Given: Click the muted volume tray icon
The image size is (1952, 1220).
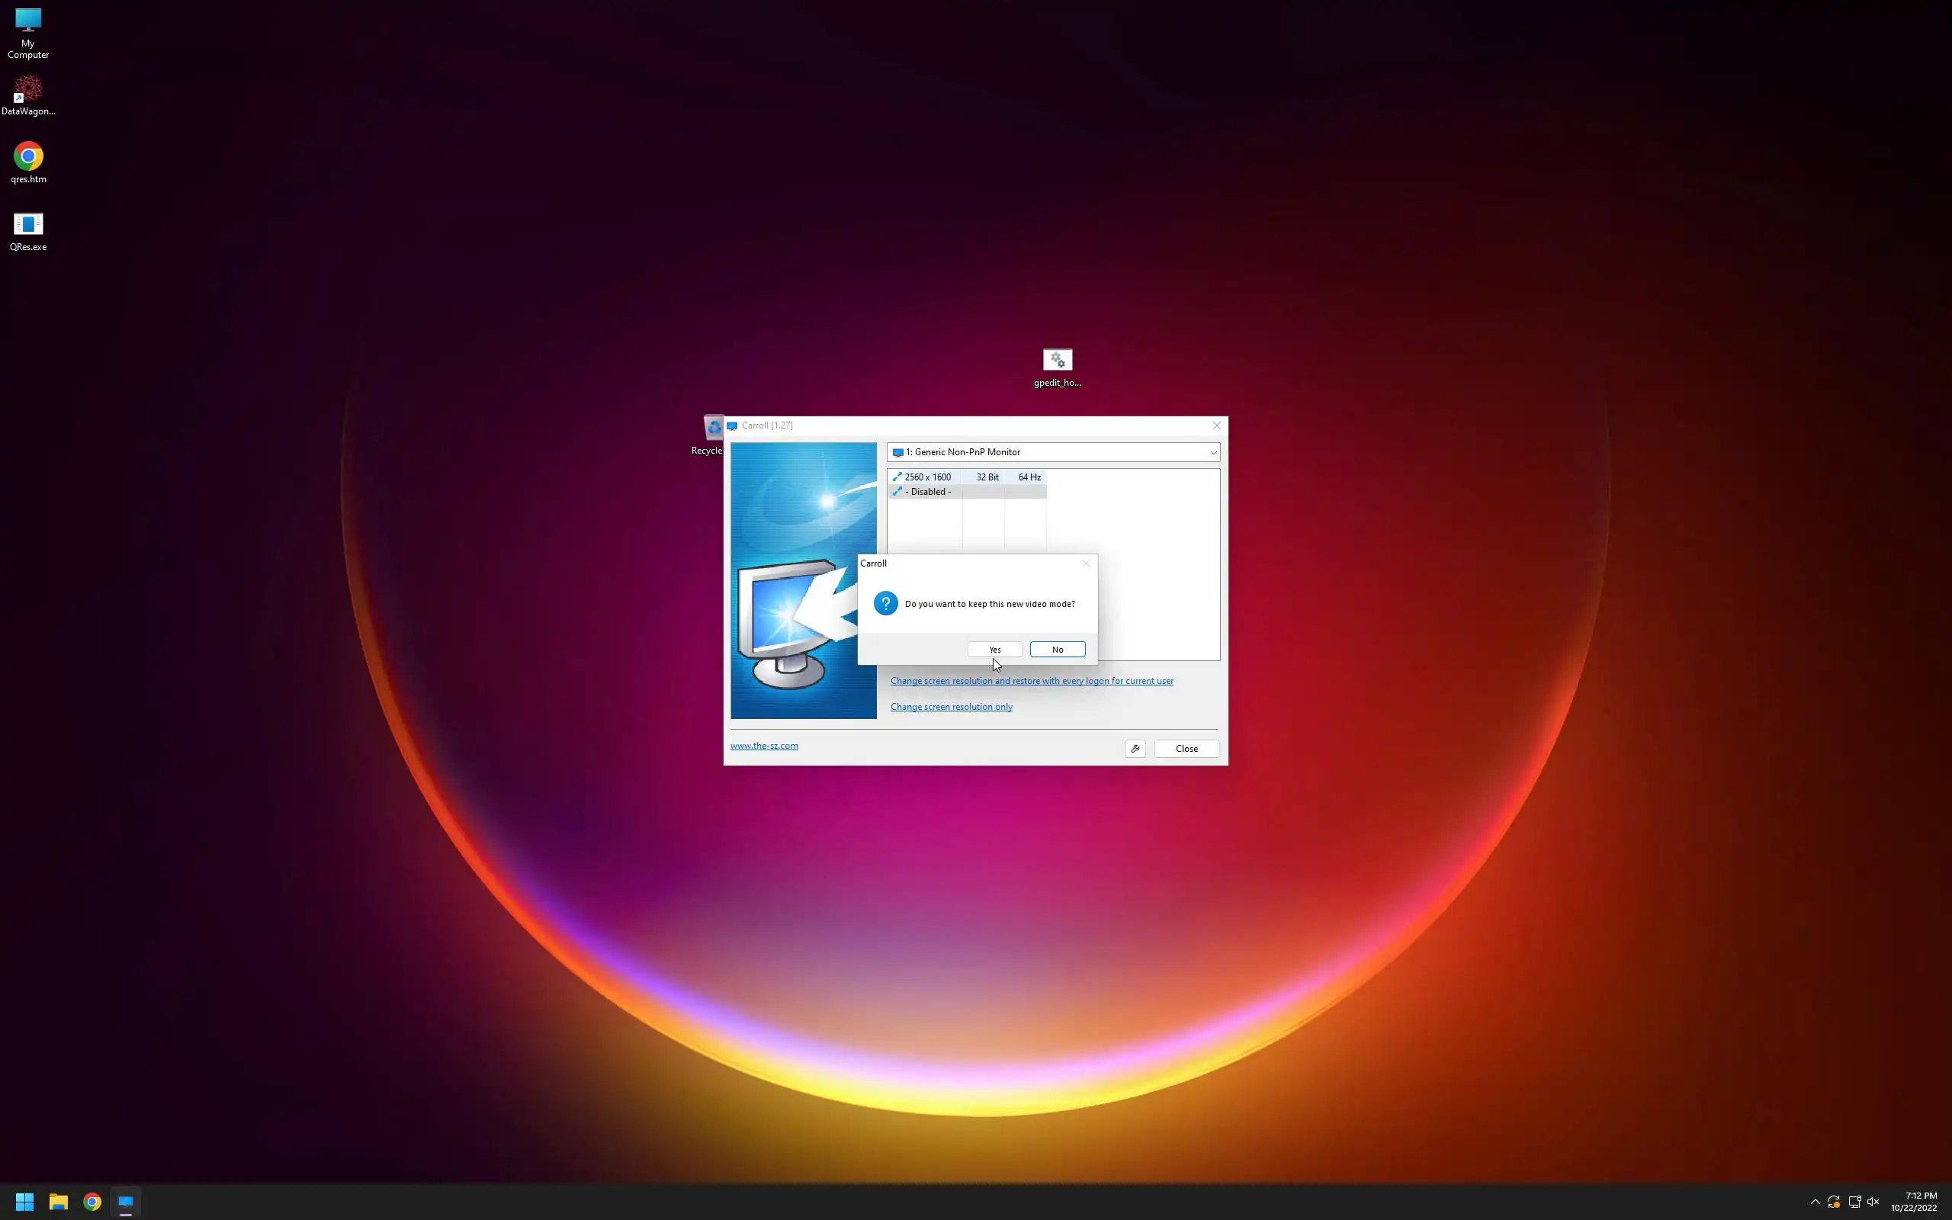Looking at the screenshot, I should (x=1873, y=1202).
